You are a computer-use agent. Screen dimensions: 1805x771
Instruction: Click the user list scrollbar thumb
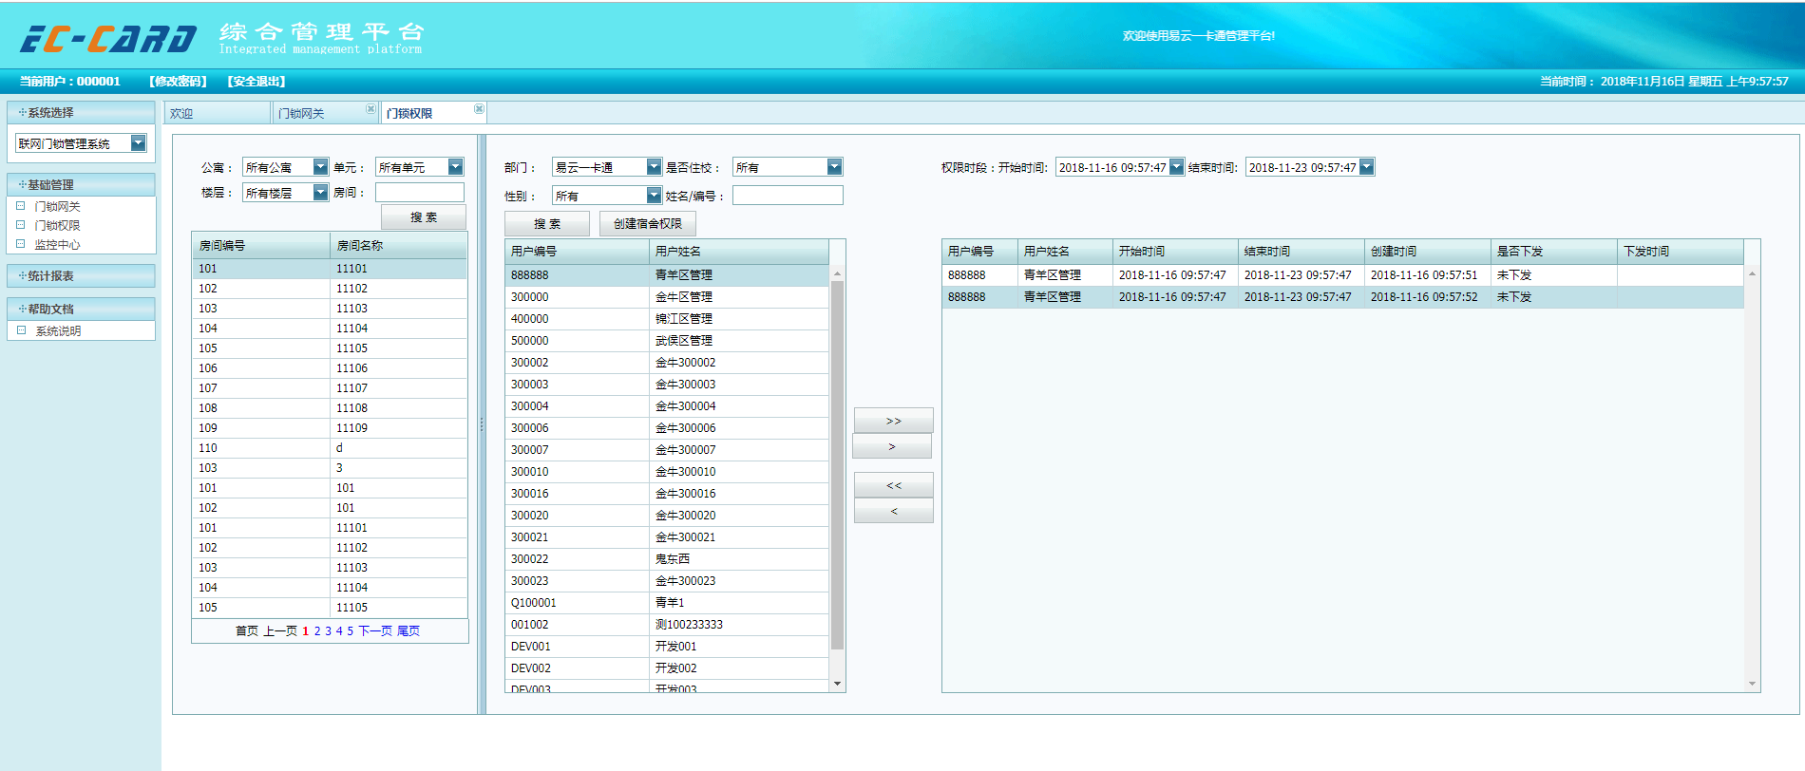[x=837, y=465]
